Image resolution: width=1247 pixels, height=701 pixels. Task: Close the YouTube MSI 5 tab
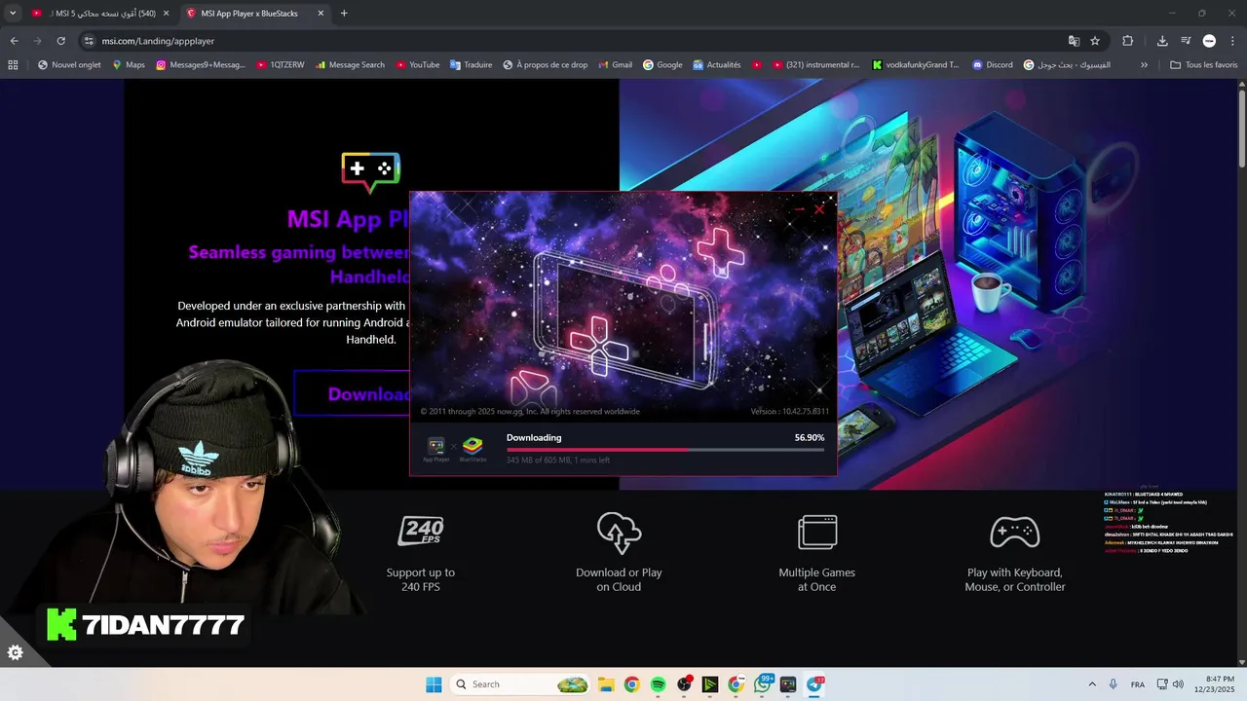(x=166, y=14)
